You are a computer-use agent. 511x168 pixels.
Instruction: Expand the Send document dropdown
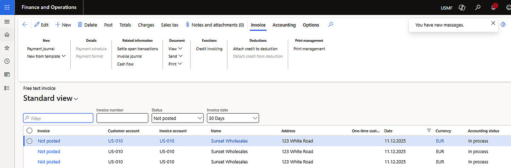[176, 56]
